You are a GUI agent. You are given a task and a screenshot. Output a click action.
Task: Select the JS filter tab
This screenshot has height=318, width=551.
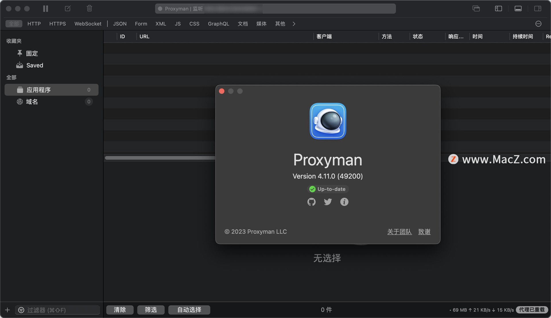(178, 24)
